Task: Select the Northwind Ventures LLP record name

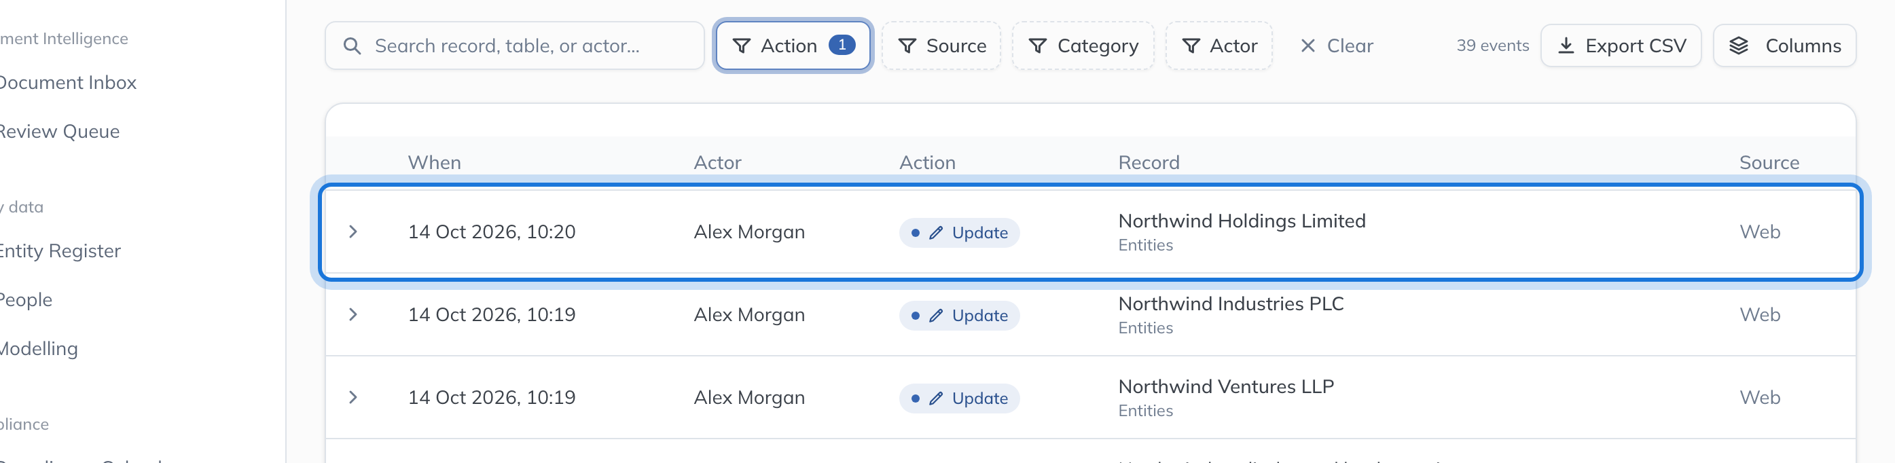Action: pos(1225,386)
